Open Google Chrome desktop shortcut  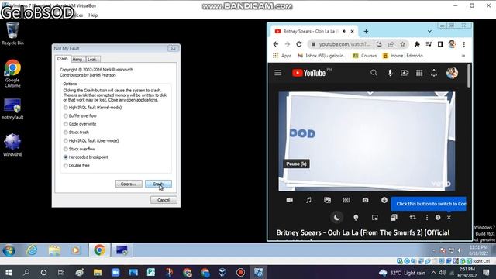pos(12,74)
